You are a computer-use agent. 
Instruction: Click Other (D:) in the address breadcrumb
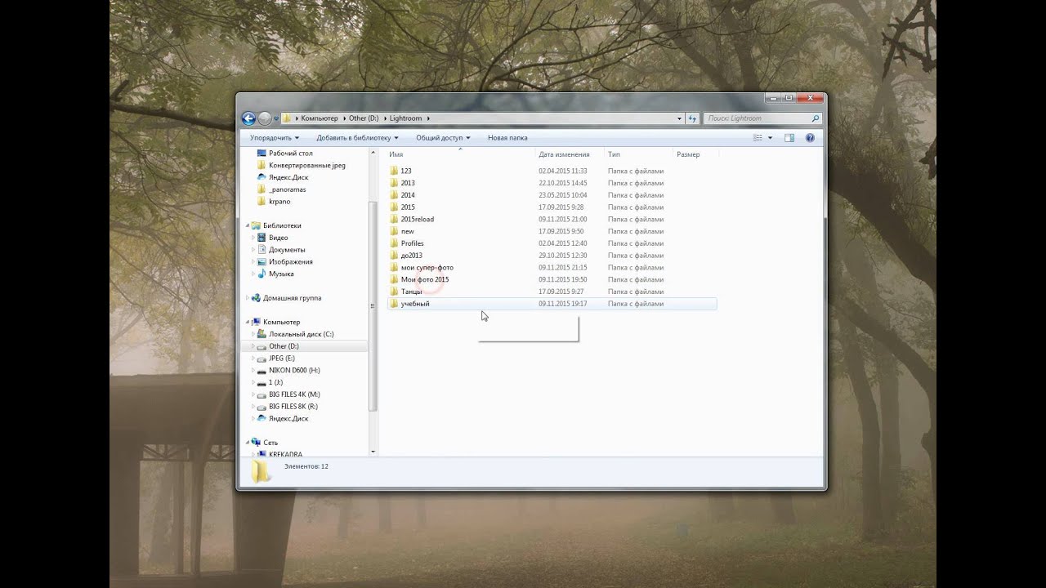(364, 118)
